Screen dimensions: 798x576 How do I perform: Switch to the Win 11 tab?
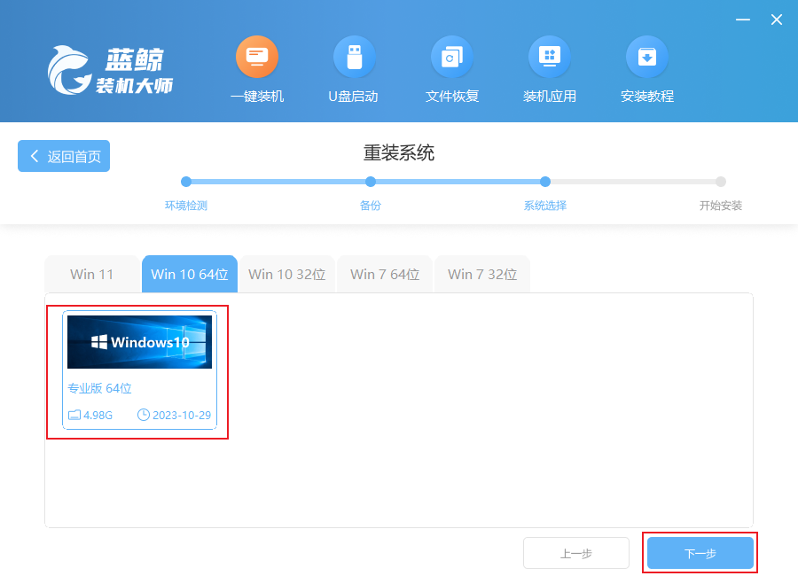(92, 274)
